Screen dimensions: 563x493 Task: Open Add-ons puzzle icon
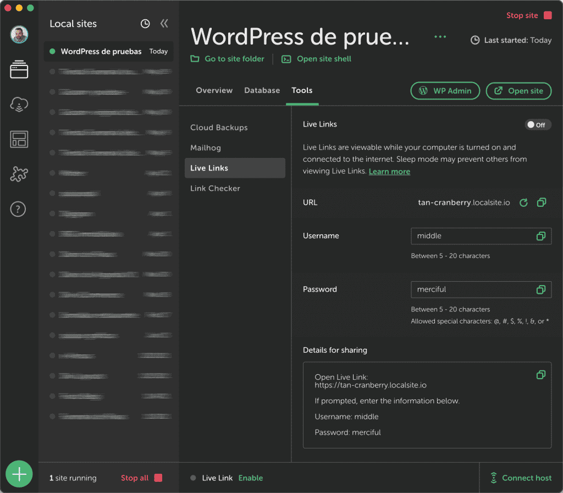[x=19, y=174]
